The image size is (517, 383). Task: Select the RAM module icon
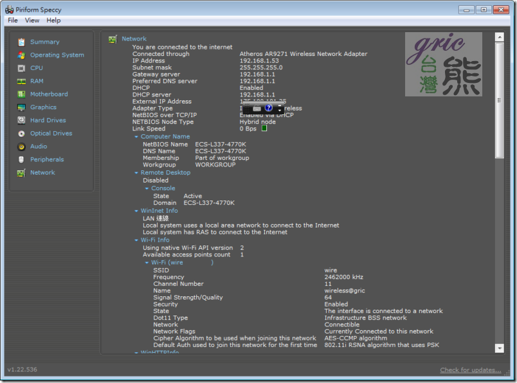click(x=21, y=82)
